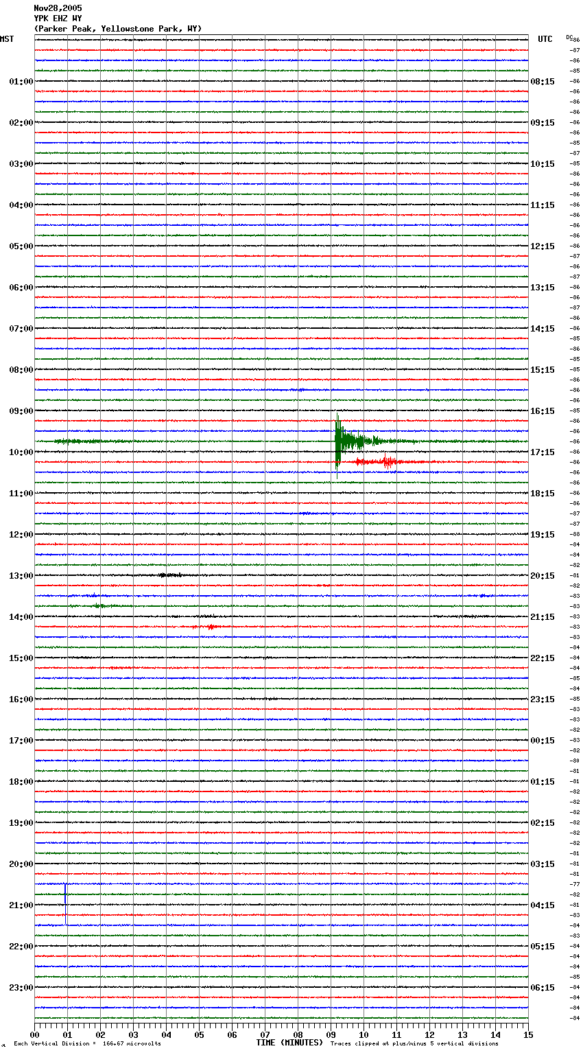Click the traces clipped at plus/minus 5 note

coord(414,1043)
